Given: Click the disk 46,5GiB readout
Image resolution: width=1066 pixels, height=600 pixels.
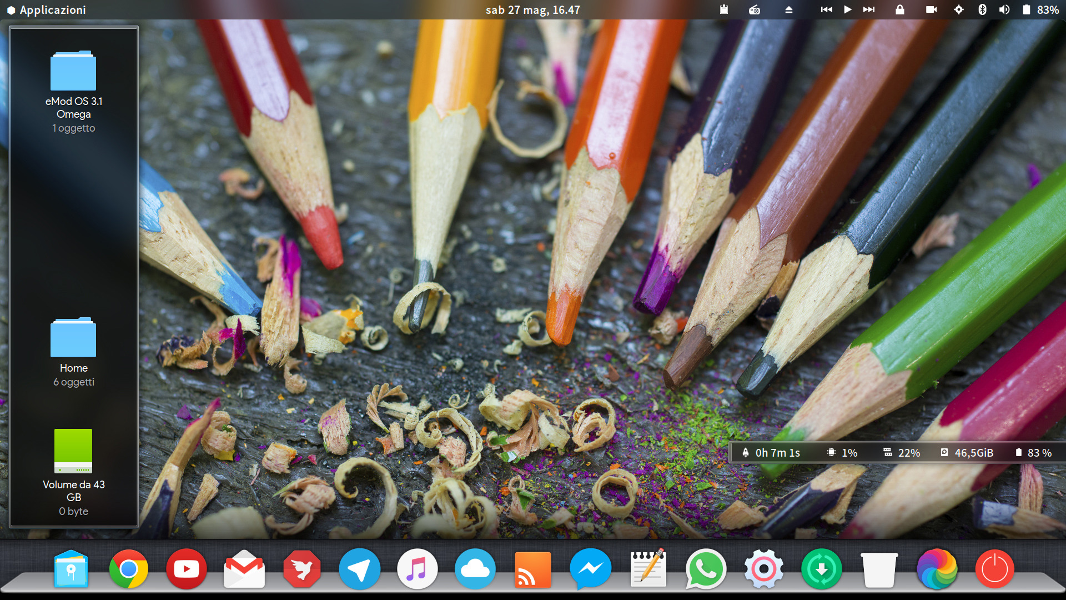Looking at the screenshot, I should 967,453.
